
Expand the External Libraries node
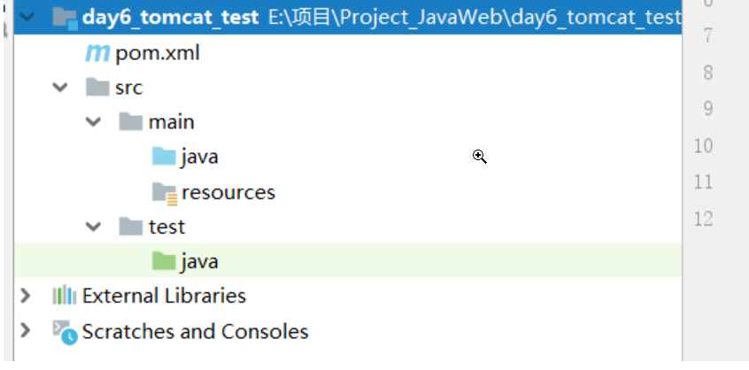(x=25, y=296)
